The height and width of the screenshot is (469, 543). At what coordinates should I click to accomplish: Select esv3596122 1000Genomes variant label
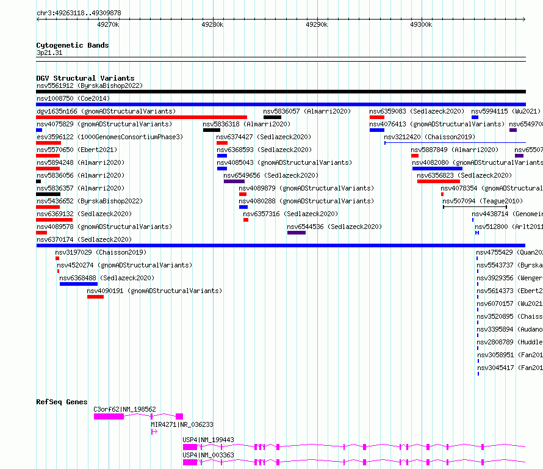point(110,137)
